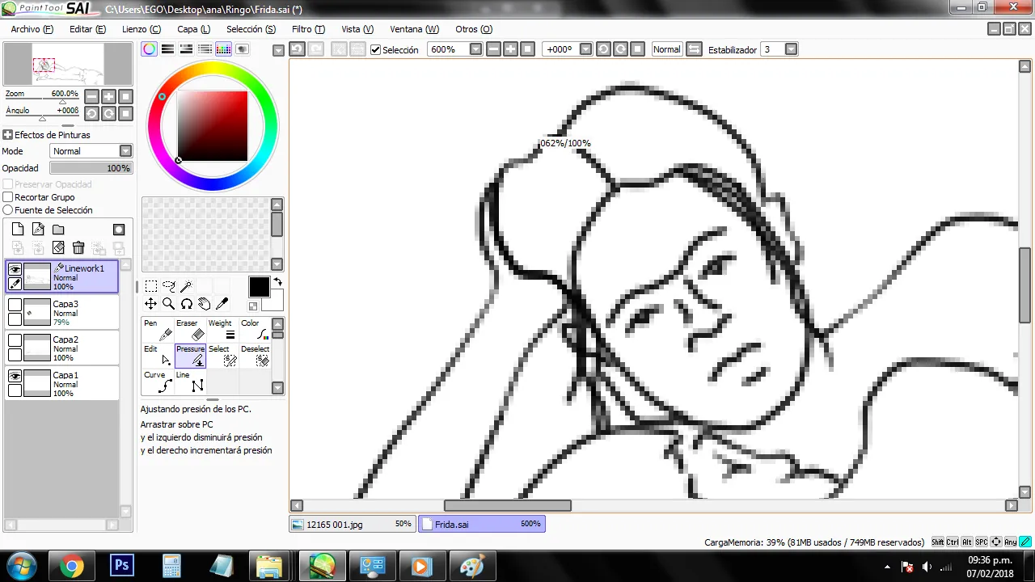Pick the Select pen tool

click(222, 356)
